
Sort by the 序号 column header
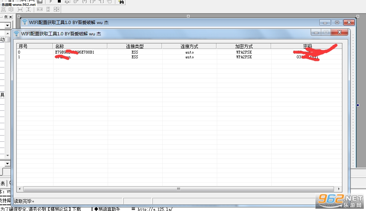pos(35,46)
